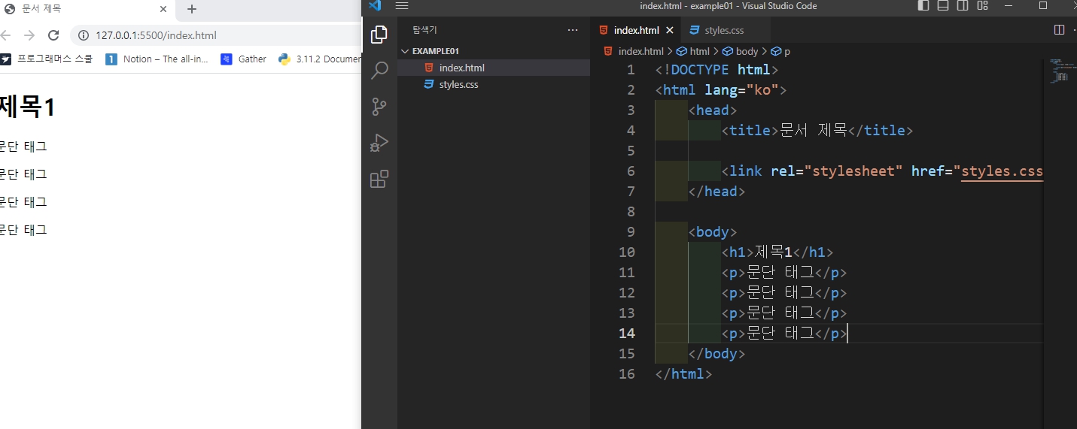The width and height of the screenshot is (1077, 429).
Task: Click the 제목1 heading in the browser page
Action: pos(27,107)
